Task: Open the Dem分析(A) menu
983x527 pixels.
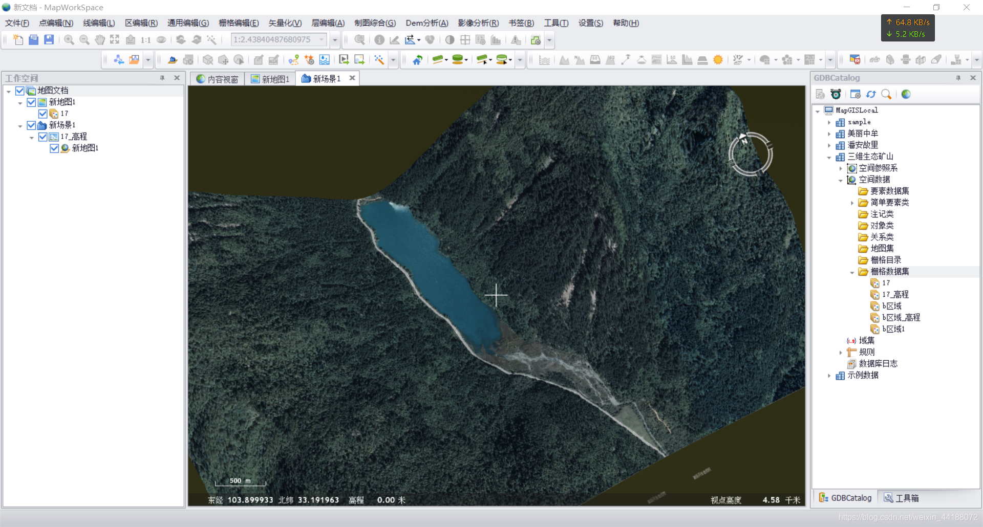Action: pyautogui.click(x=426, y=23)
